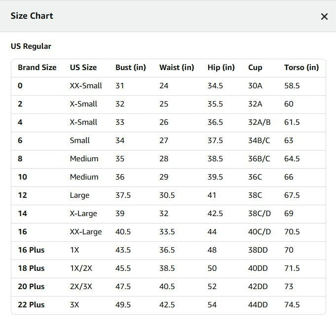The width and height of the screenshot is (336, 334).
Task: Click the US Size column header
Action: [x=83, y=68]
